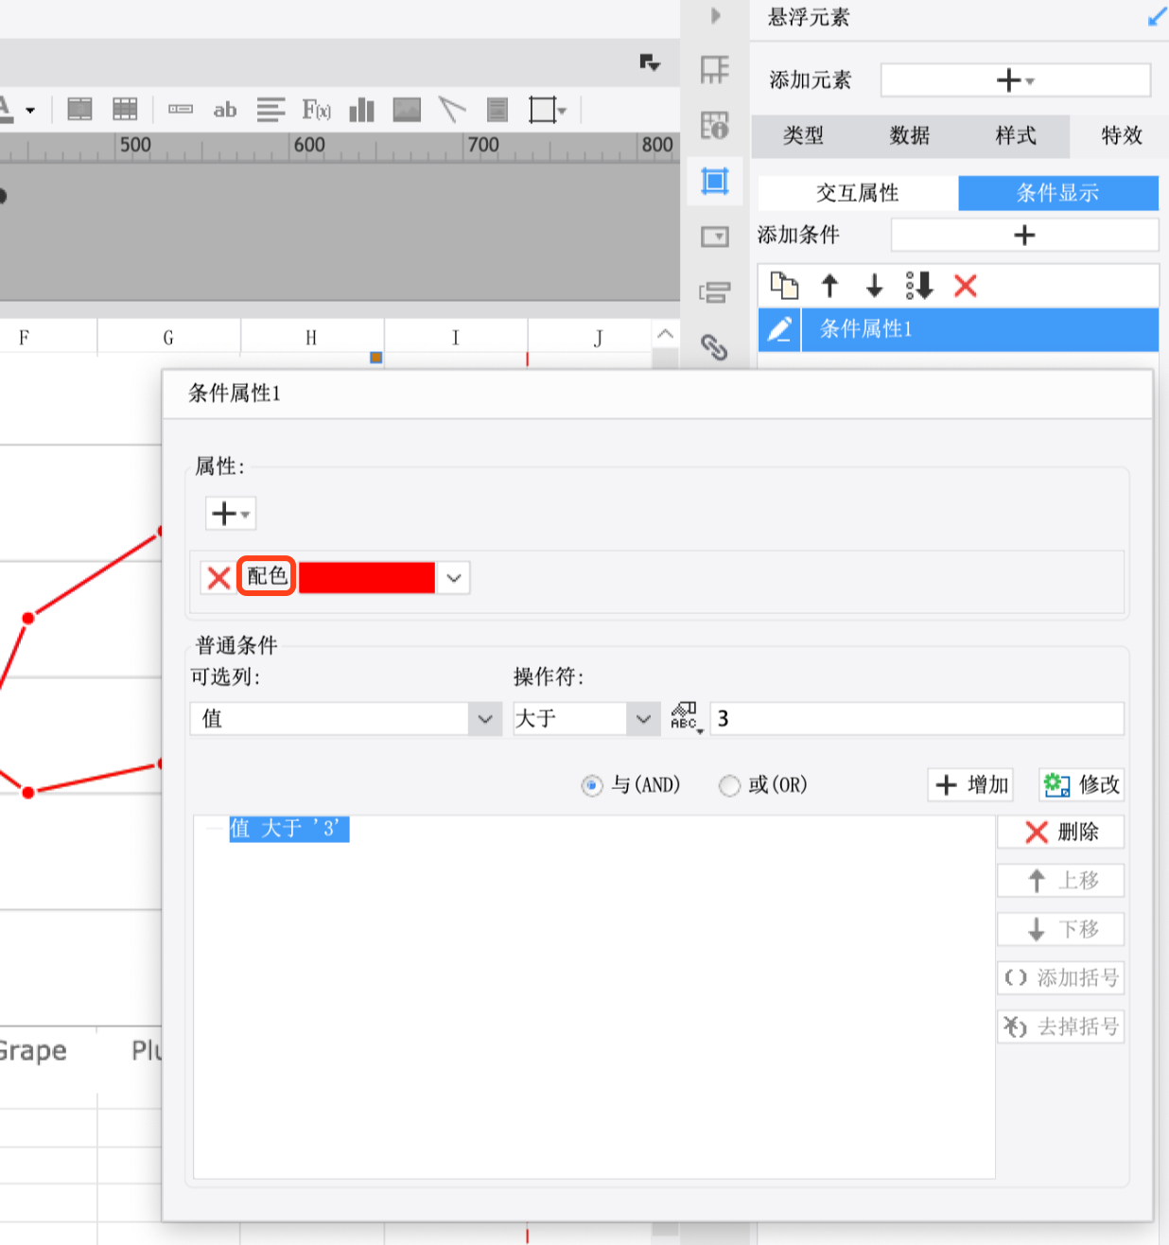1169x1245 pixels.
Task: Click the 去掉括号 button
Action: point(1060,1026)
